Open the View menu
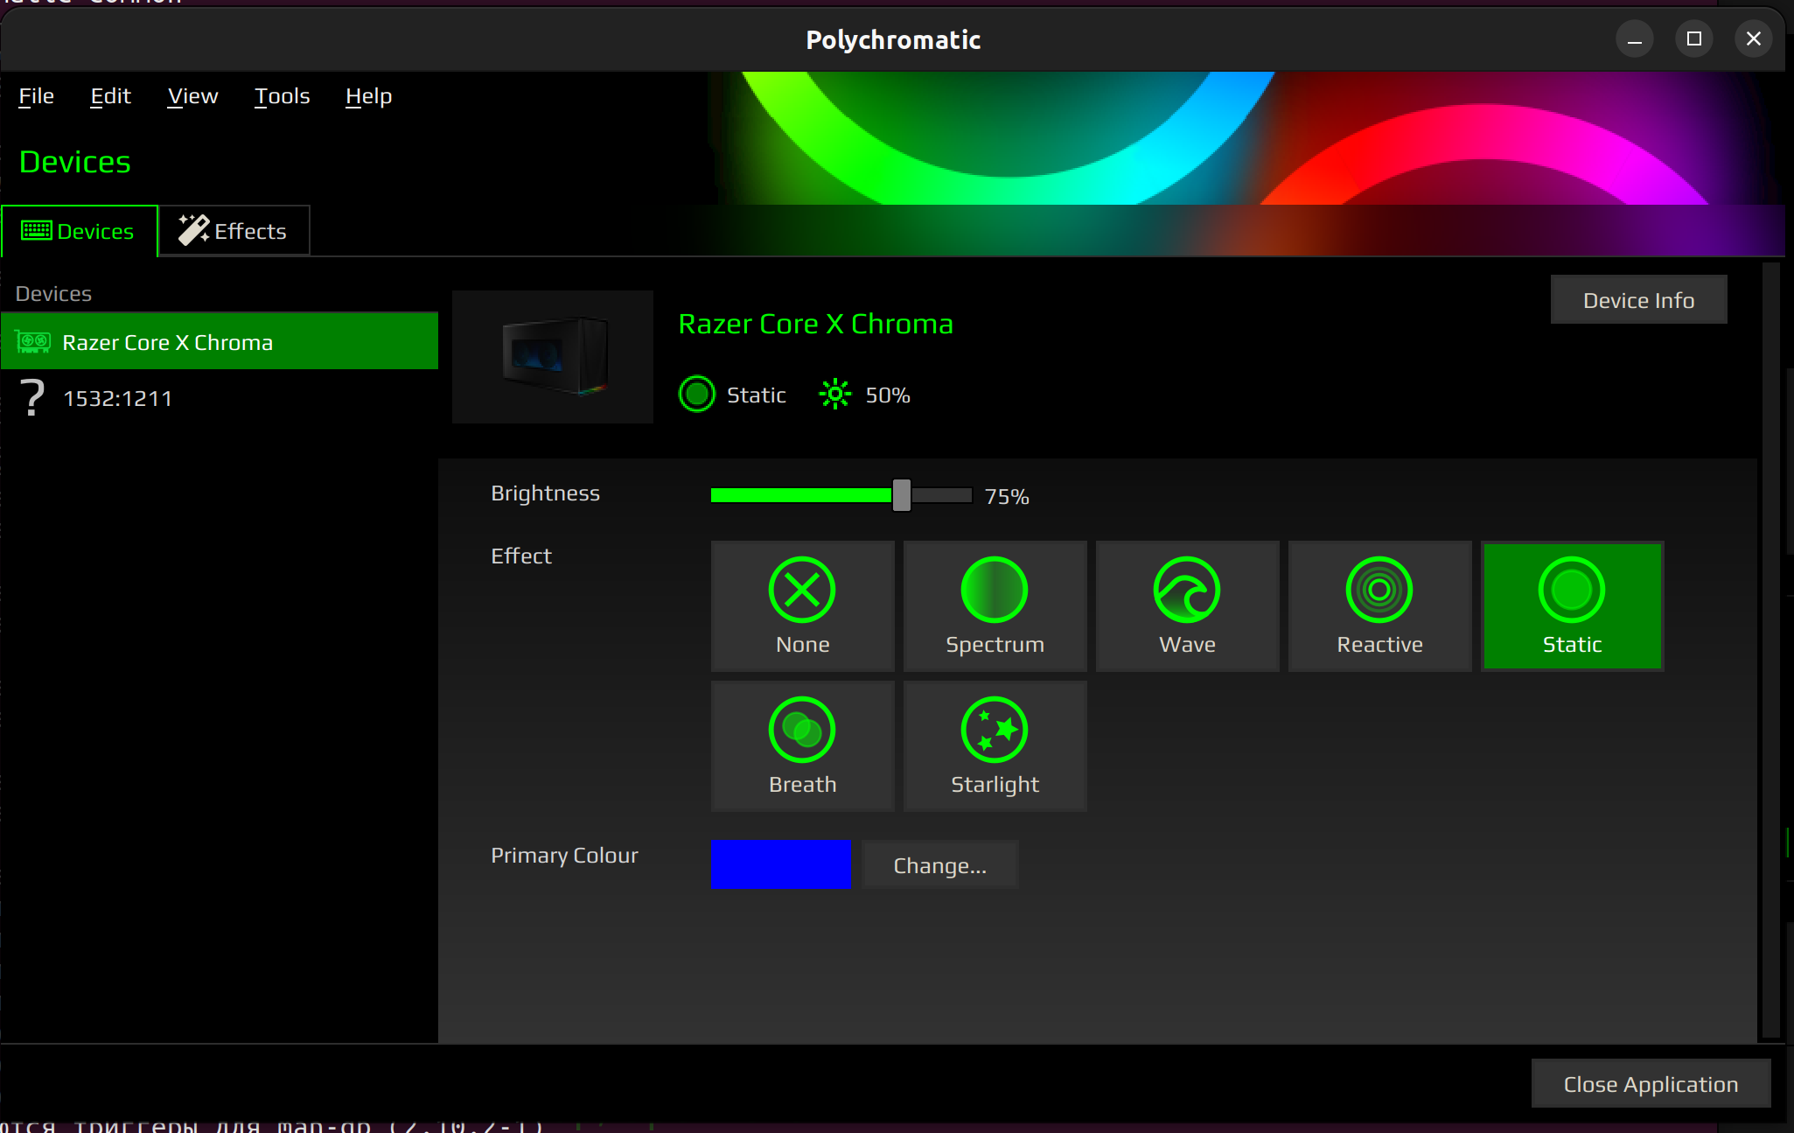This screenshot has height=1133, width=1794. [192, 96]
